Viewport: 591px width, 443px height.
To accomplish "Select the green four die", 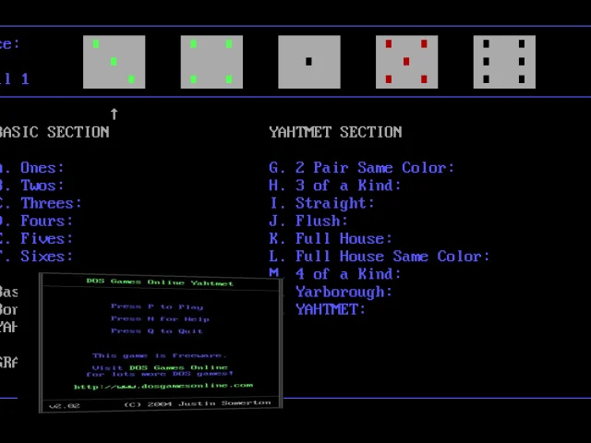I will [211, 62].
